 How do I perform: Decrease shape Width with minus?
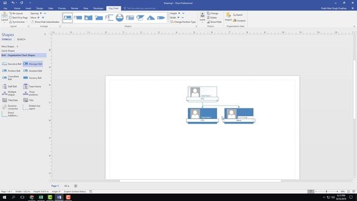[x=182, y=17]
